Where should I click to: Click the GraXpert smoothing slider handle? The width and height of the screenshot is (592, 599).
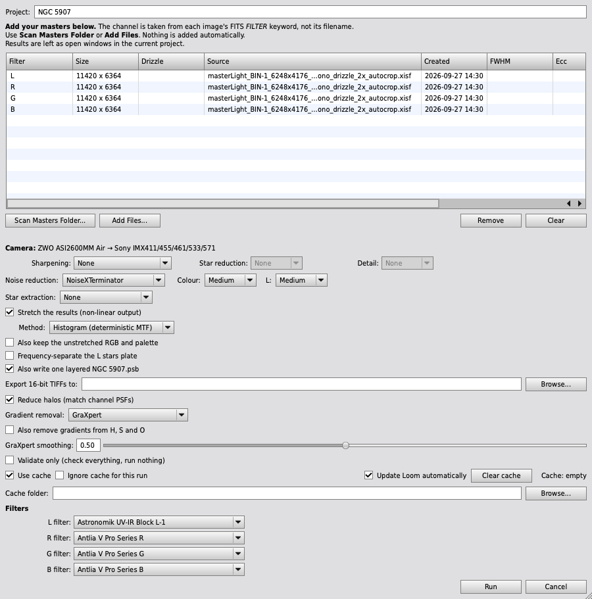point(345,445)
